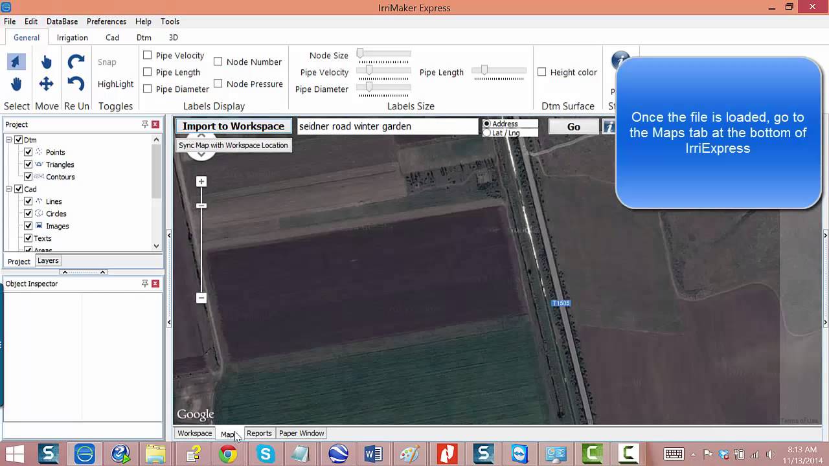Open the DataBase menu
This screenshot has height=466, width=829.
click(x=62, y=21)
